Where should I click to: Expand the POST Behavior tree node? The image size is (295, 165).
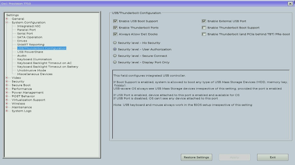coord(6,96)
